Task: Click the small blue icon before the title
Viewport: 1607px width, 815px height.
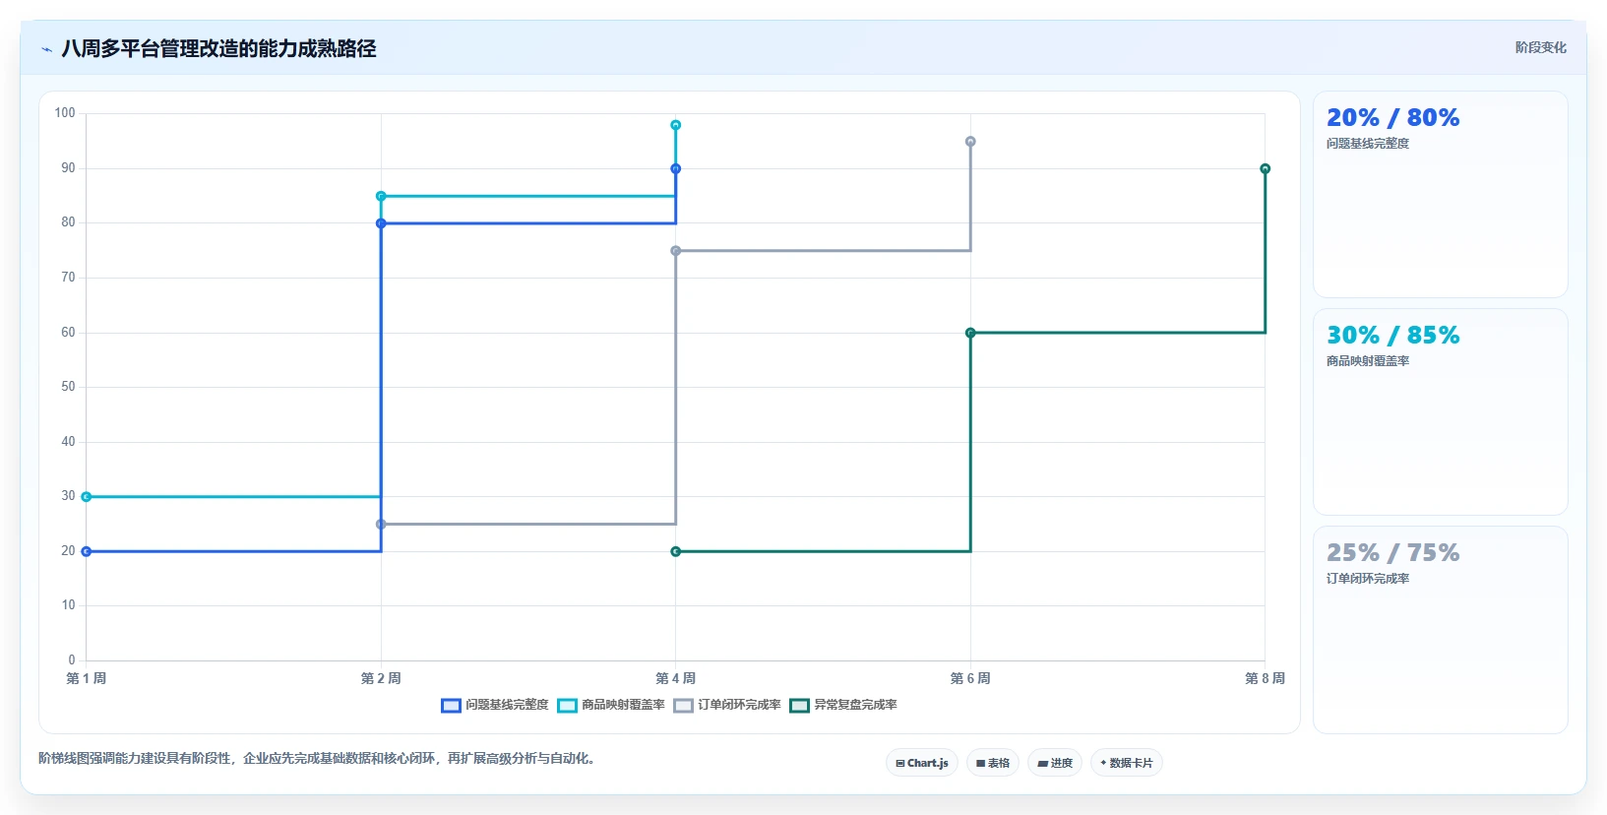Action: pos(46,49)
